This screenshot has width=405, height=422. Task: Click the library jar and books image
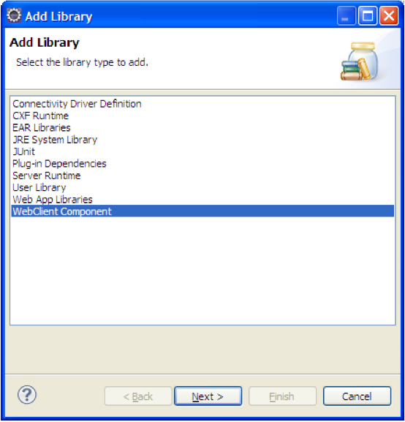pos(360,61)
